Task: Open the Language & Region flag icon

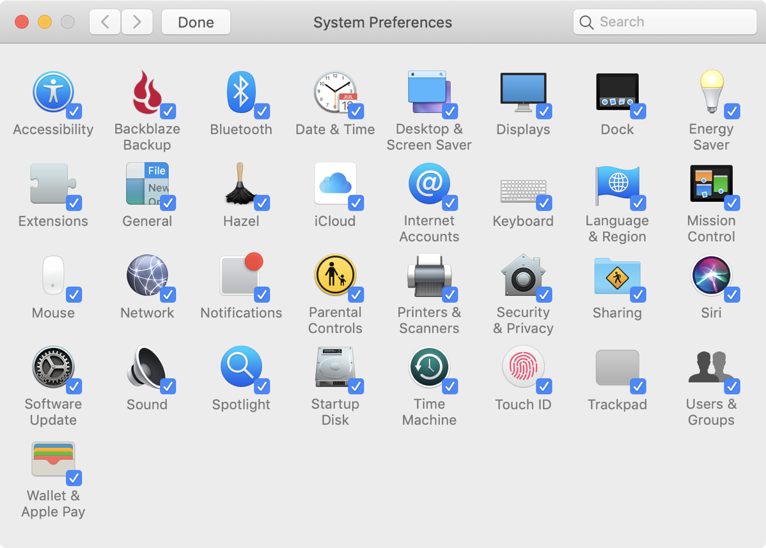Action: click(x=617, y=185)
